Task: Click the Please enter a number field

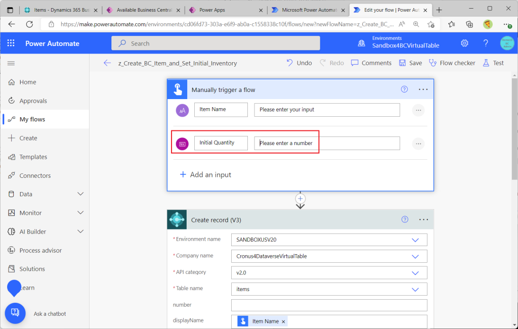Action: click(327, 143)
